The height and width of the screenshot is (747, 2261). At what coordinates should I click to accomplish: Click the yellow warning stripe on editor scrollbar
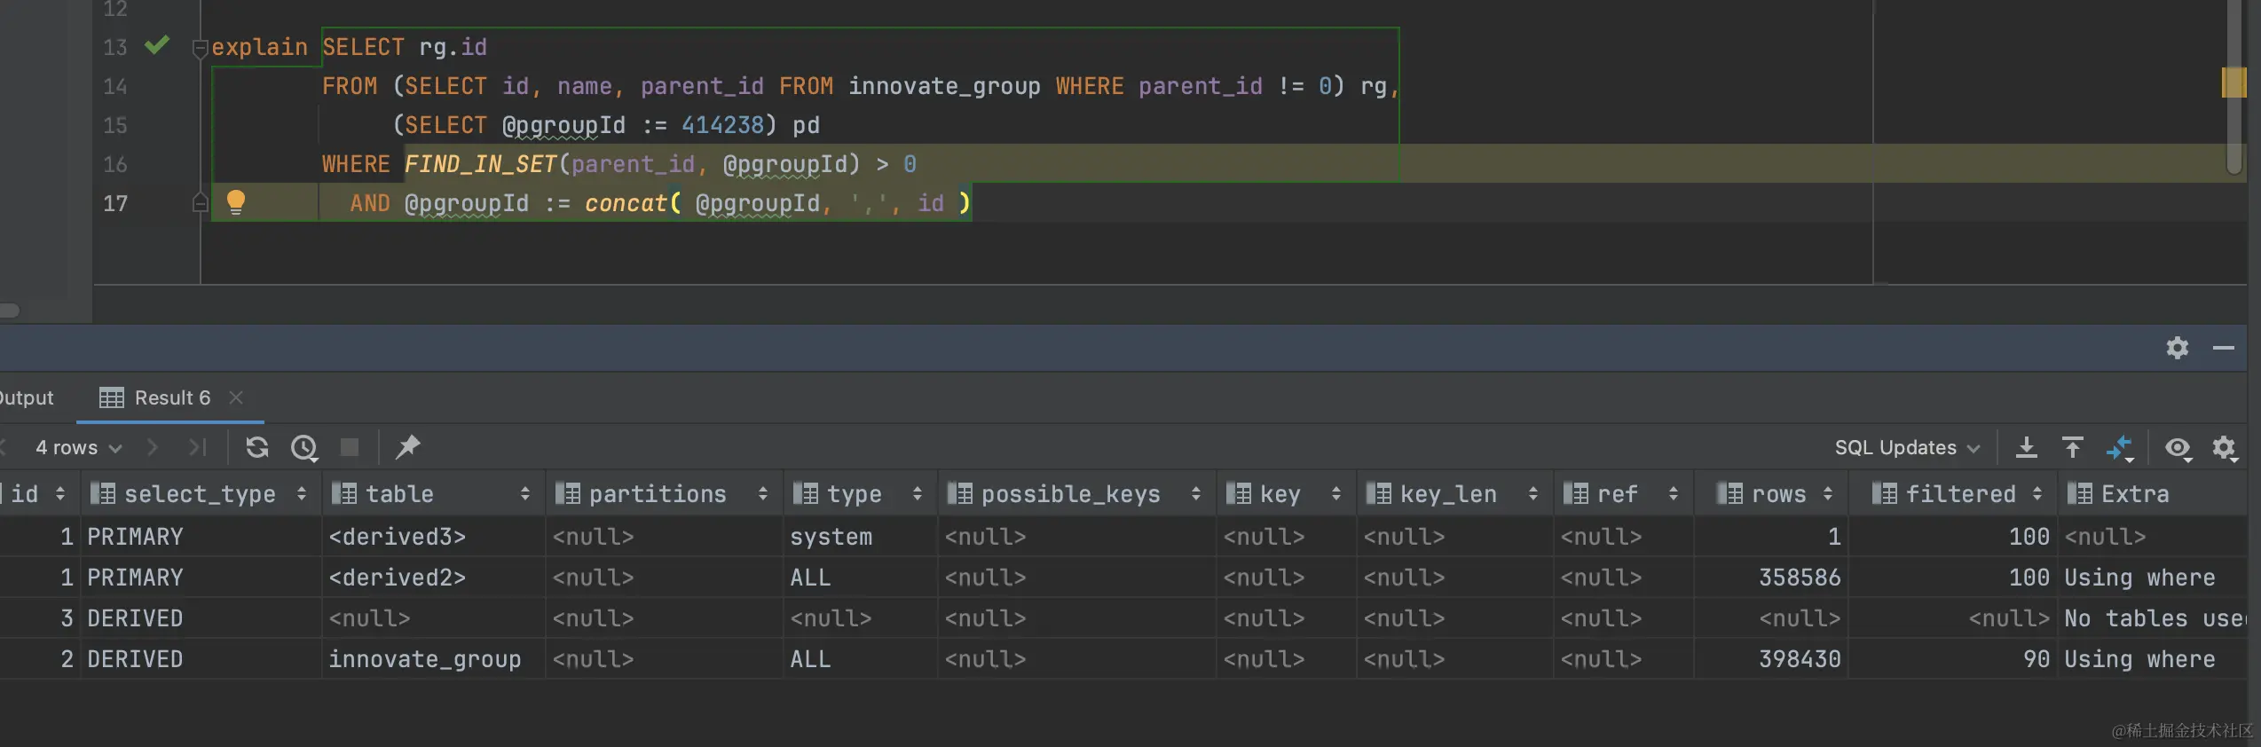tap(2233, 83)
